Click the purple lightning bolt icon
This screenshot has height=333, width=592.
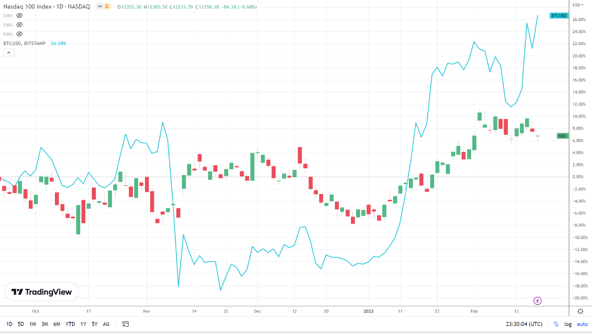[x=537, y=301]
